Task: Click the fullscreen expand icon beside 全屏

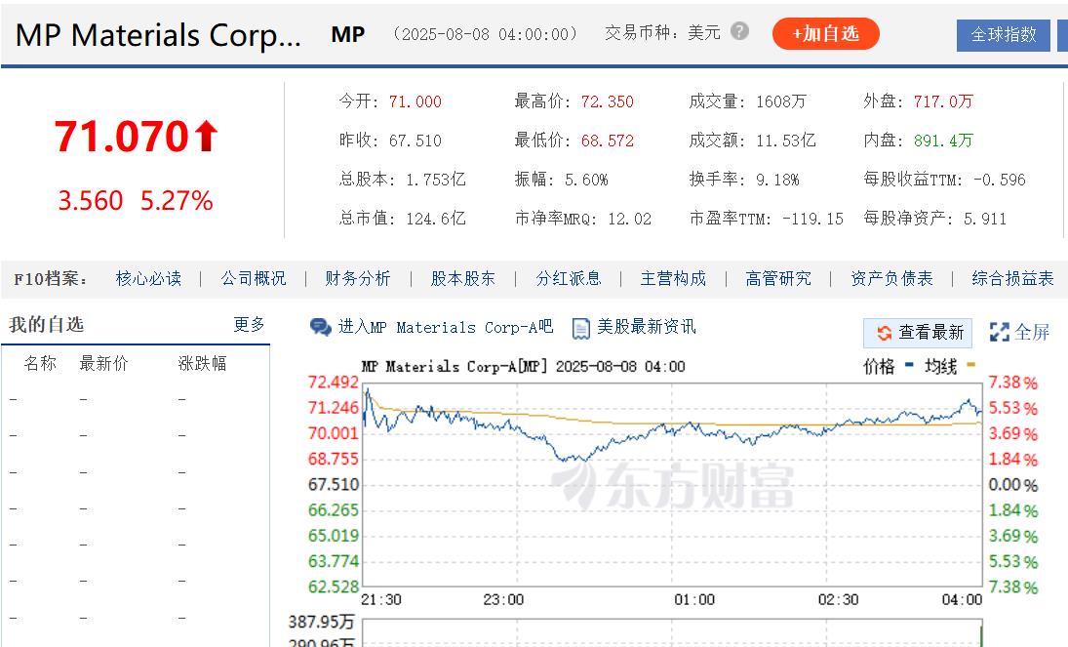Action: [x=999, y=332]
